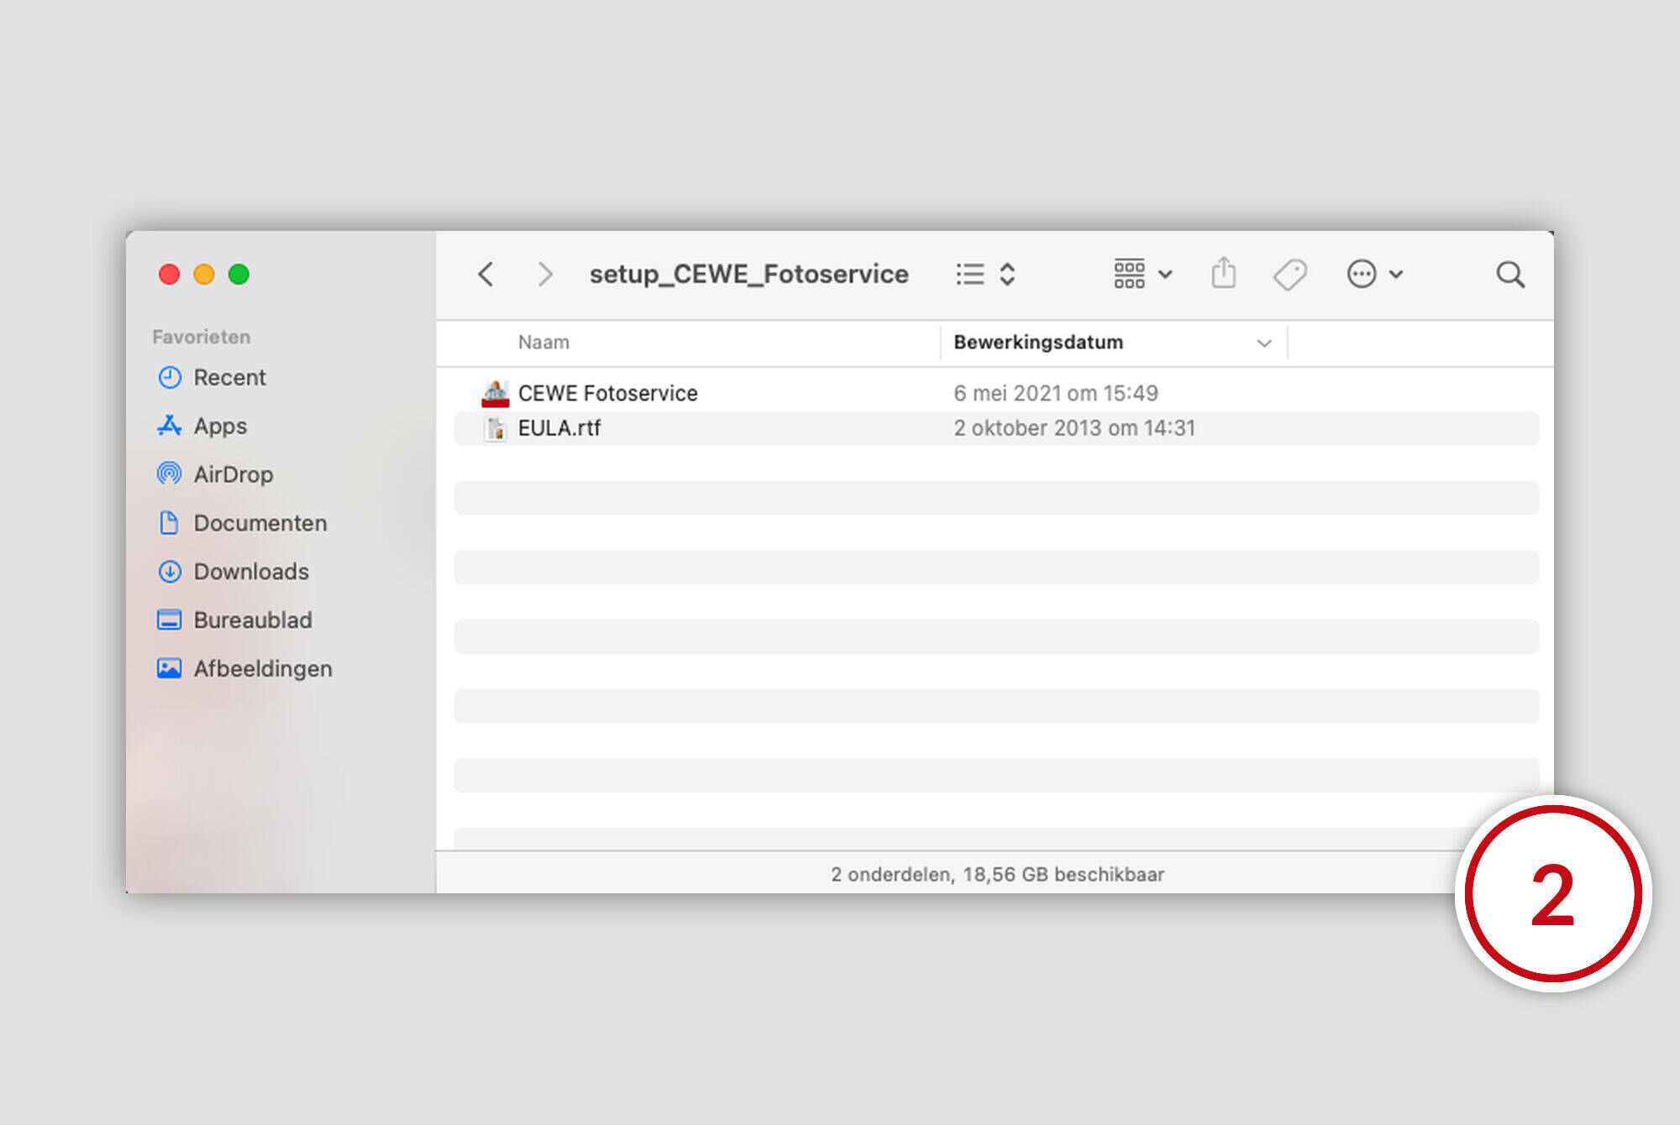Image resolution: width=1680 pixels, height=1125 pixels.
Task: Click the Favorieten sidebar heading
Action: (202, 337)
